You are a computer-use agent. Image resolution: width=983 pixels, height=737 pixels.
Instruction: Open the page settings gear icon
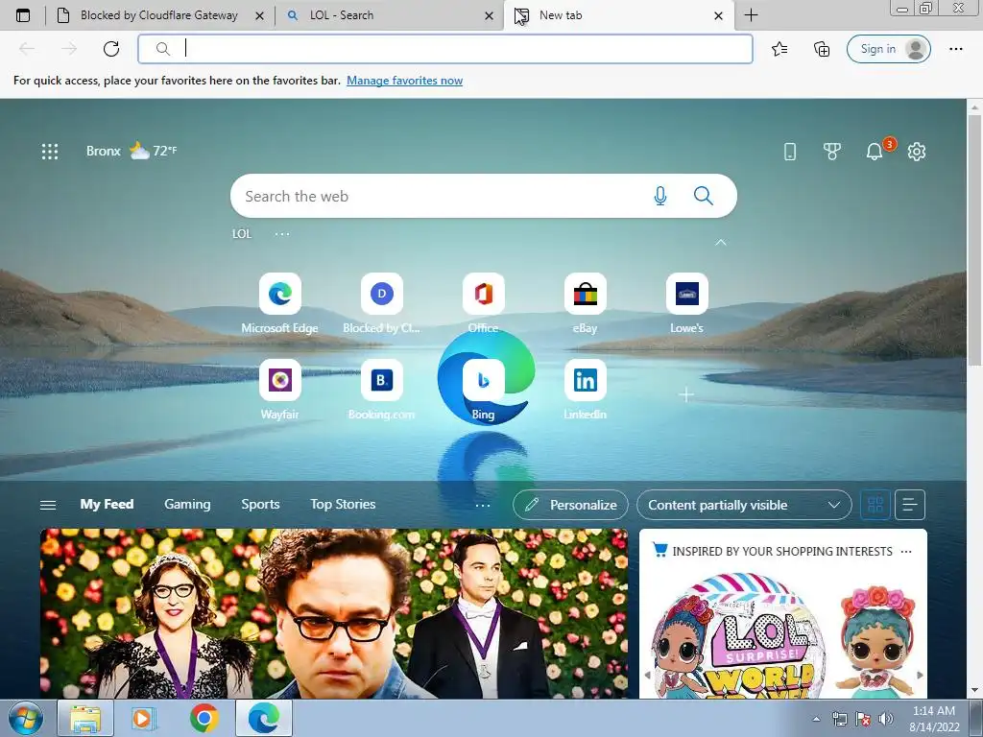(x=917, y=151)
